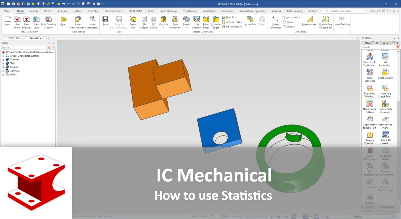Expand the Extrude tree node
The image size is (401, 219).
(x=3, y=67)
